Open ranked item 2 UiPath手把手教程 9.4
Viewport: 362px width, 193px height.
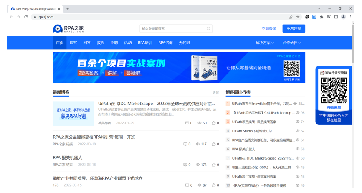point(263,113)
